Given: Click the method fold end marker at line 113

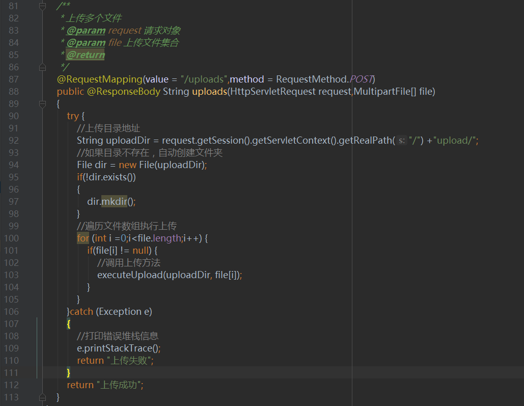Looking at the screenshot, I should [x=42, y=397].
